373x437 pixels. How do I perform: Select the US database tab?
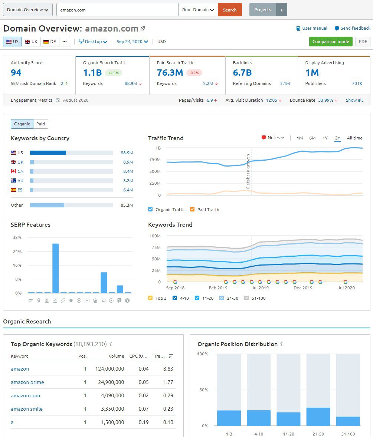coord(13,42)
